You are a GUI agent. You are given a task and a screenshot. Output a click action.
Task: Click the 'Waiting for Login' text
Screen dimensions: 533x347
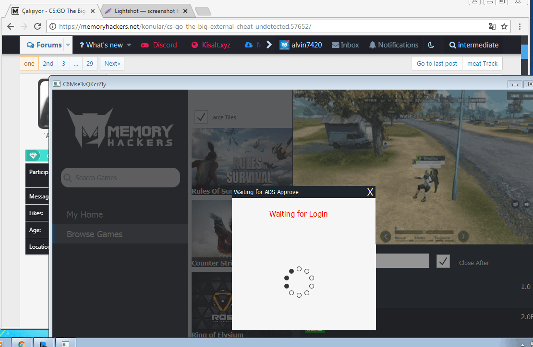pyautogui.click(x=299, y=214)
